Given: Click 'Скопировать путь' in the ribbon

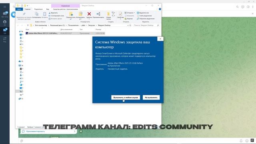Looking at the screenshot, I should pos(56,16).
